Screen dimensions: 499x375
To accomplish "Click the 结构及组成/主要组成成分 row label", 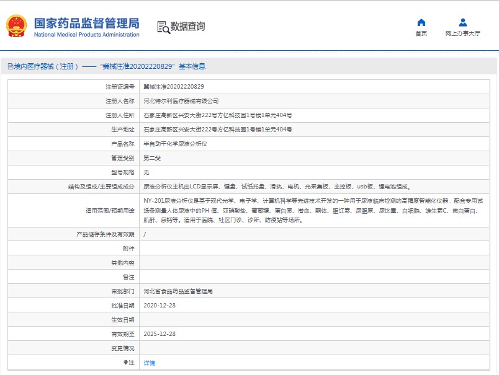I will coord(101,187).
